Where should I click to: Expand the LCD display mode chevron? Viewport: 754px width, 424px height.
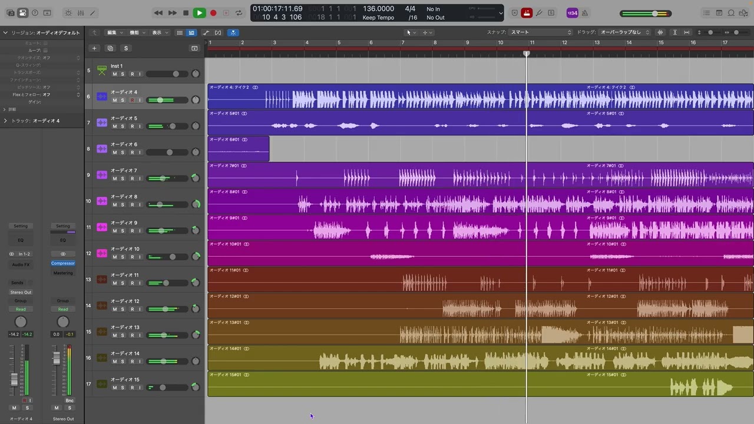501,13
